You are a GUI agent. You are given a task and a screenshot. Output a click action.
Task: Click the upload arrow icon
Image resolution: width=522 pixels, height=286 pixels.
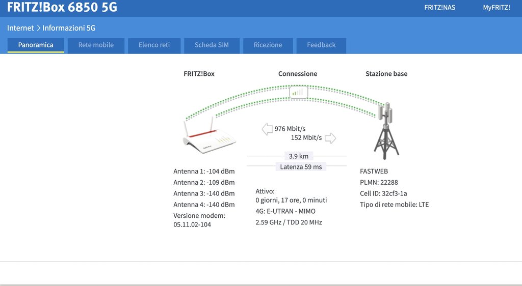click(330, 138)
